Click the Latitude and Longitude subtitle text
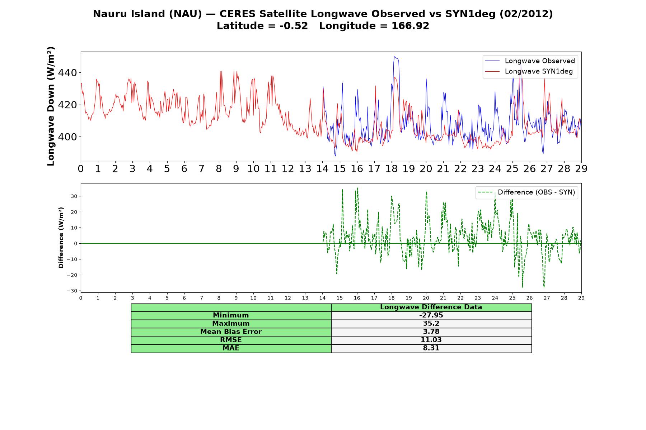Screen dimensions: 646x430 click(323, 26)
